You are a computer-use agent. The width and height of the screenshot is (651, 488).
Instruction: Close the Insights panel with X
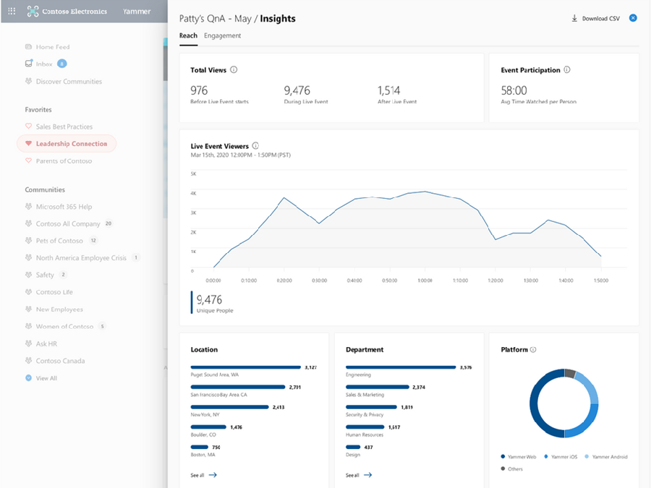tap(633, 18)
